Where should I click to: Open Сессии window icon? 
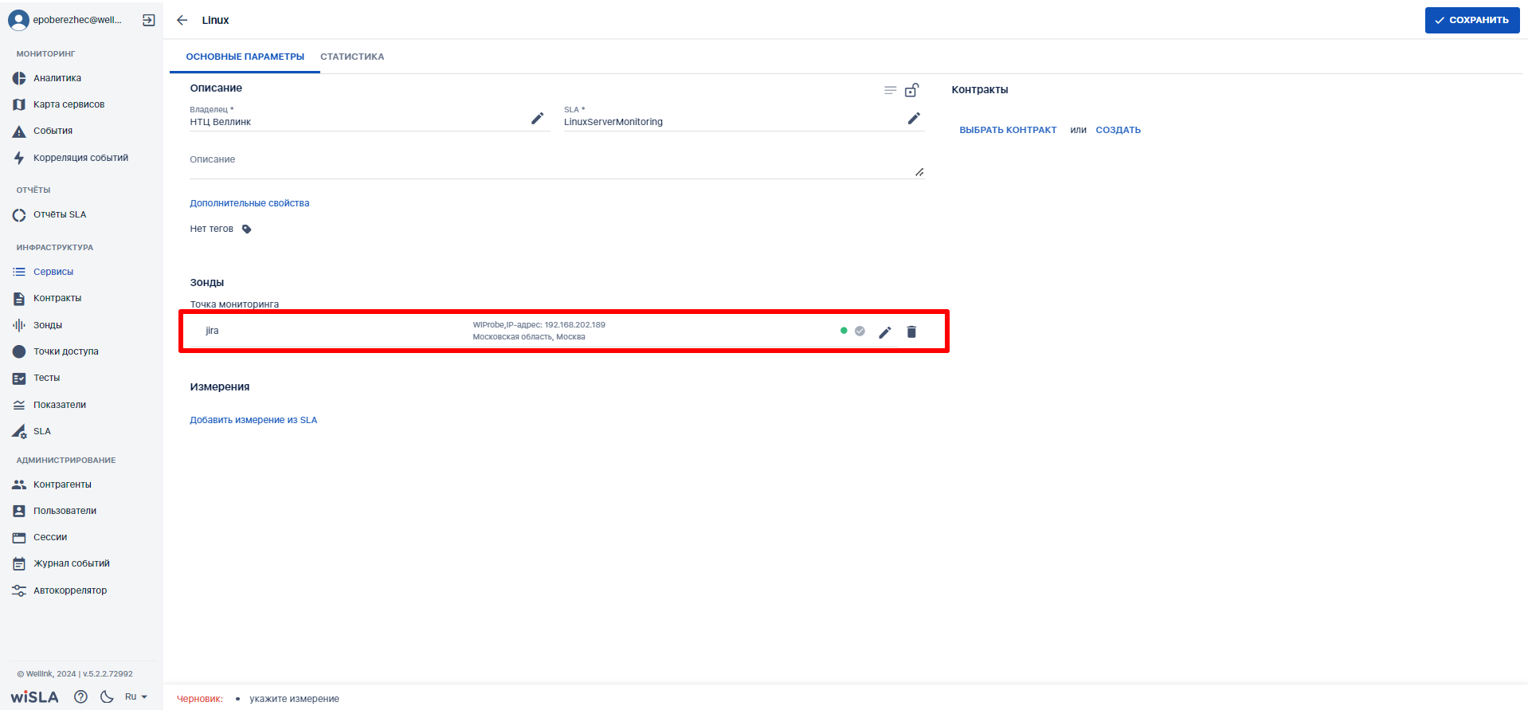pyautogui.click(x=19, y=537)
